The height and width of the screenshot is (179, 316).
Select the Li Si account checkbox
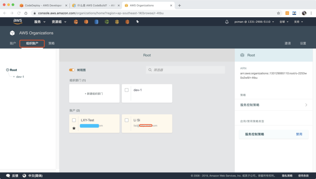click(127, 120)
